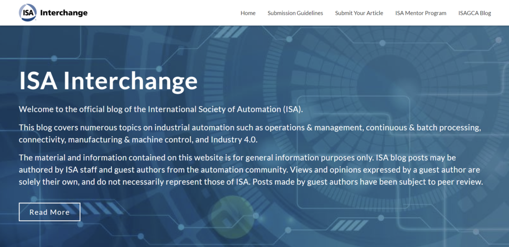
Task: Click the International Society of Automation (ISA) phrase
Action: pos(225,109)
